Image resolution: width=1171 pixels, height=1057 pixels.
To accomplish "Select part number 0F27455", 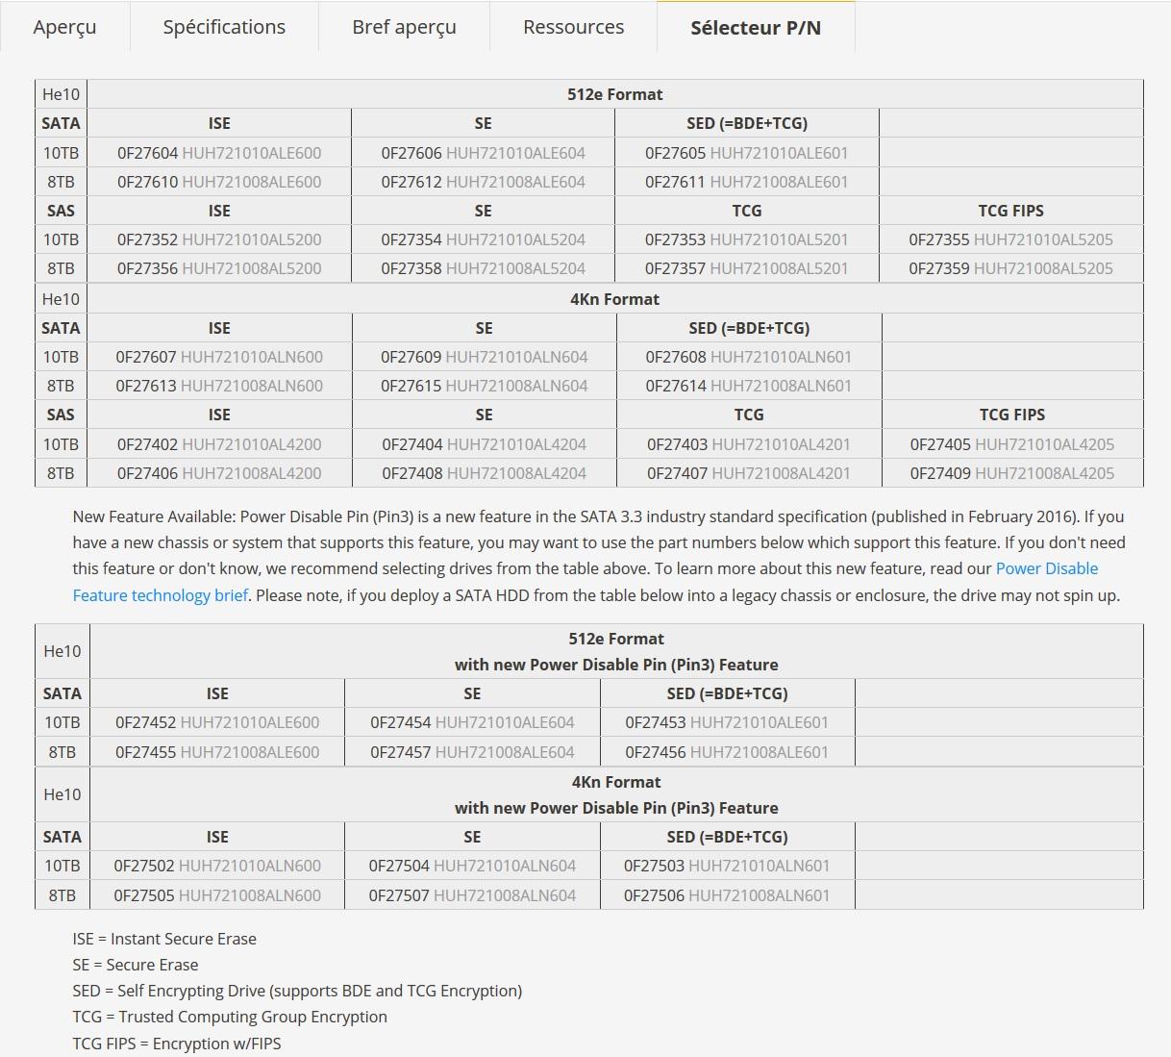I will (x=217, y=752).
